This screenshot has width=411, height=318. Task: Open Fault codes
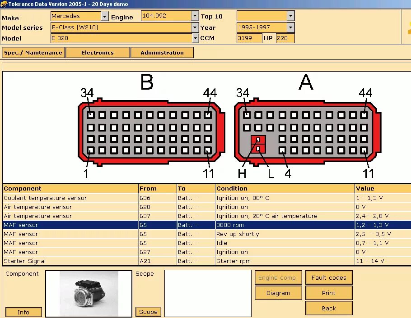pos(329,278)
